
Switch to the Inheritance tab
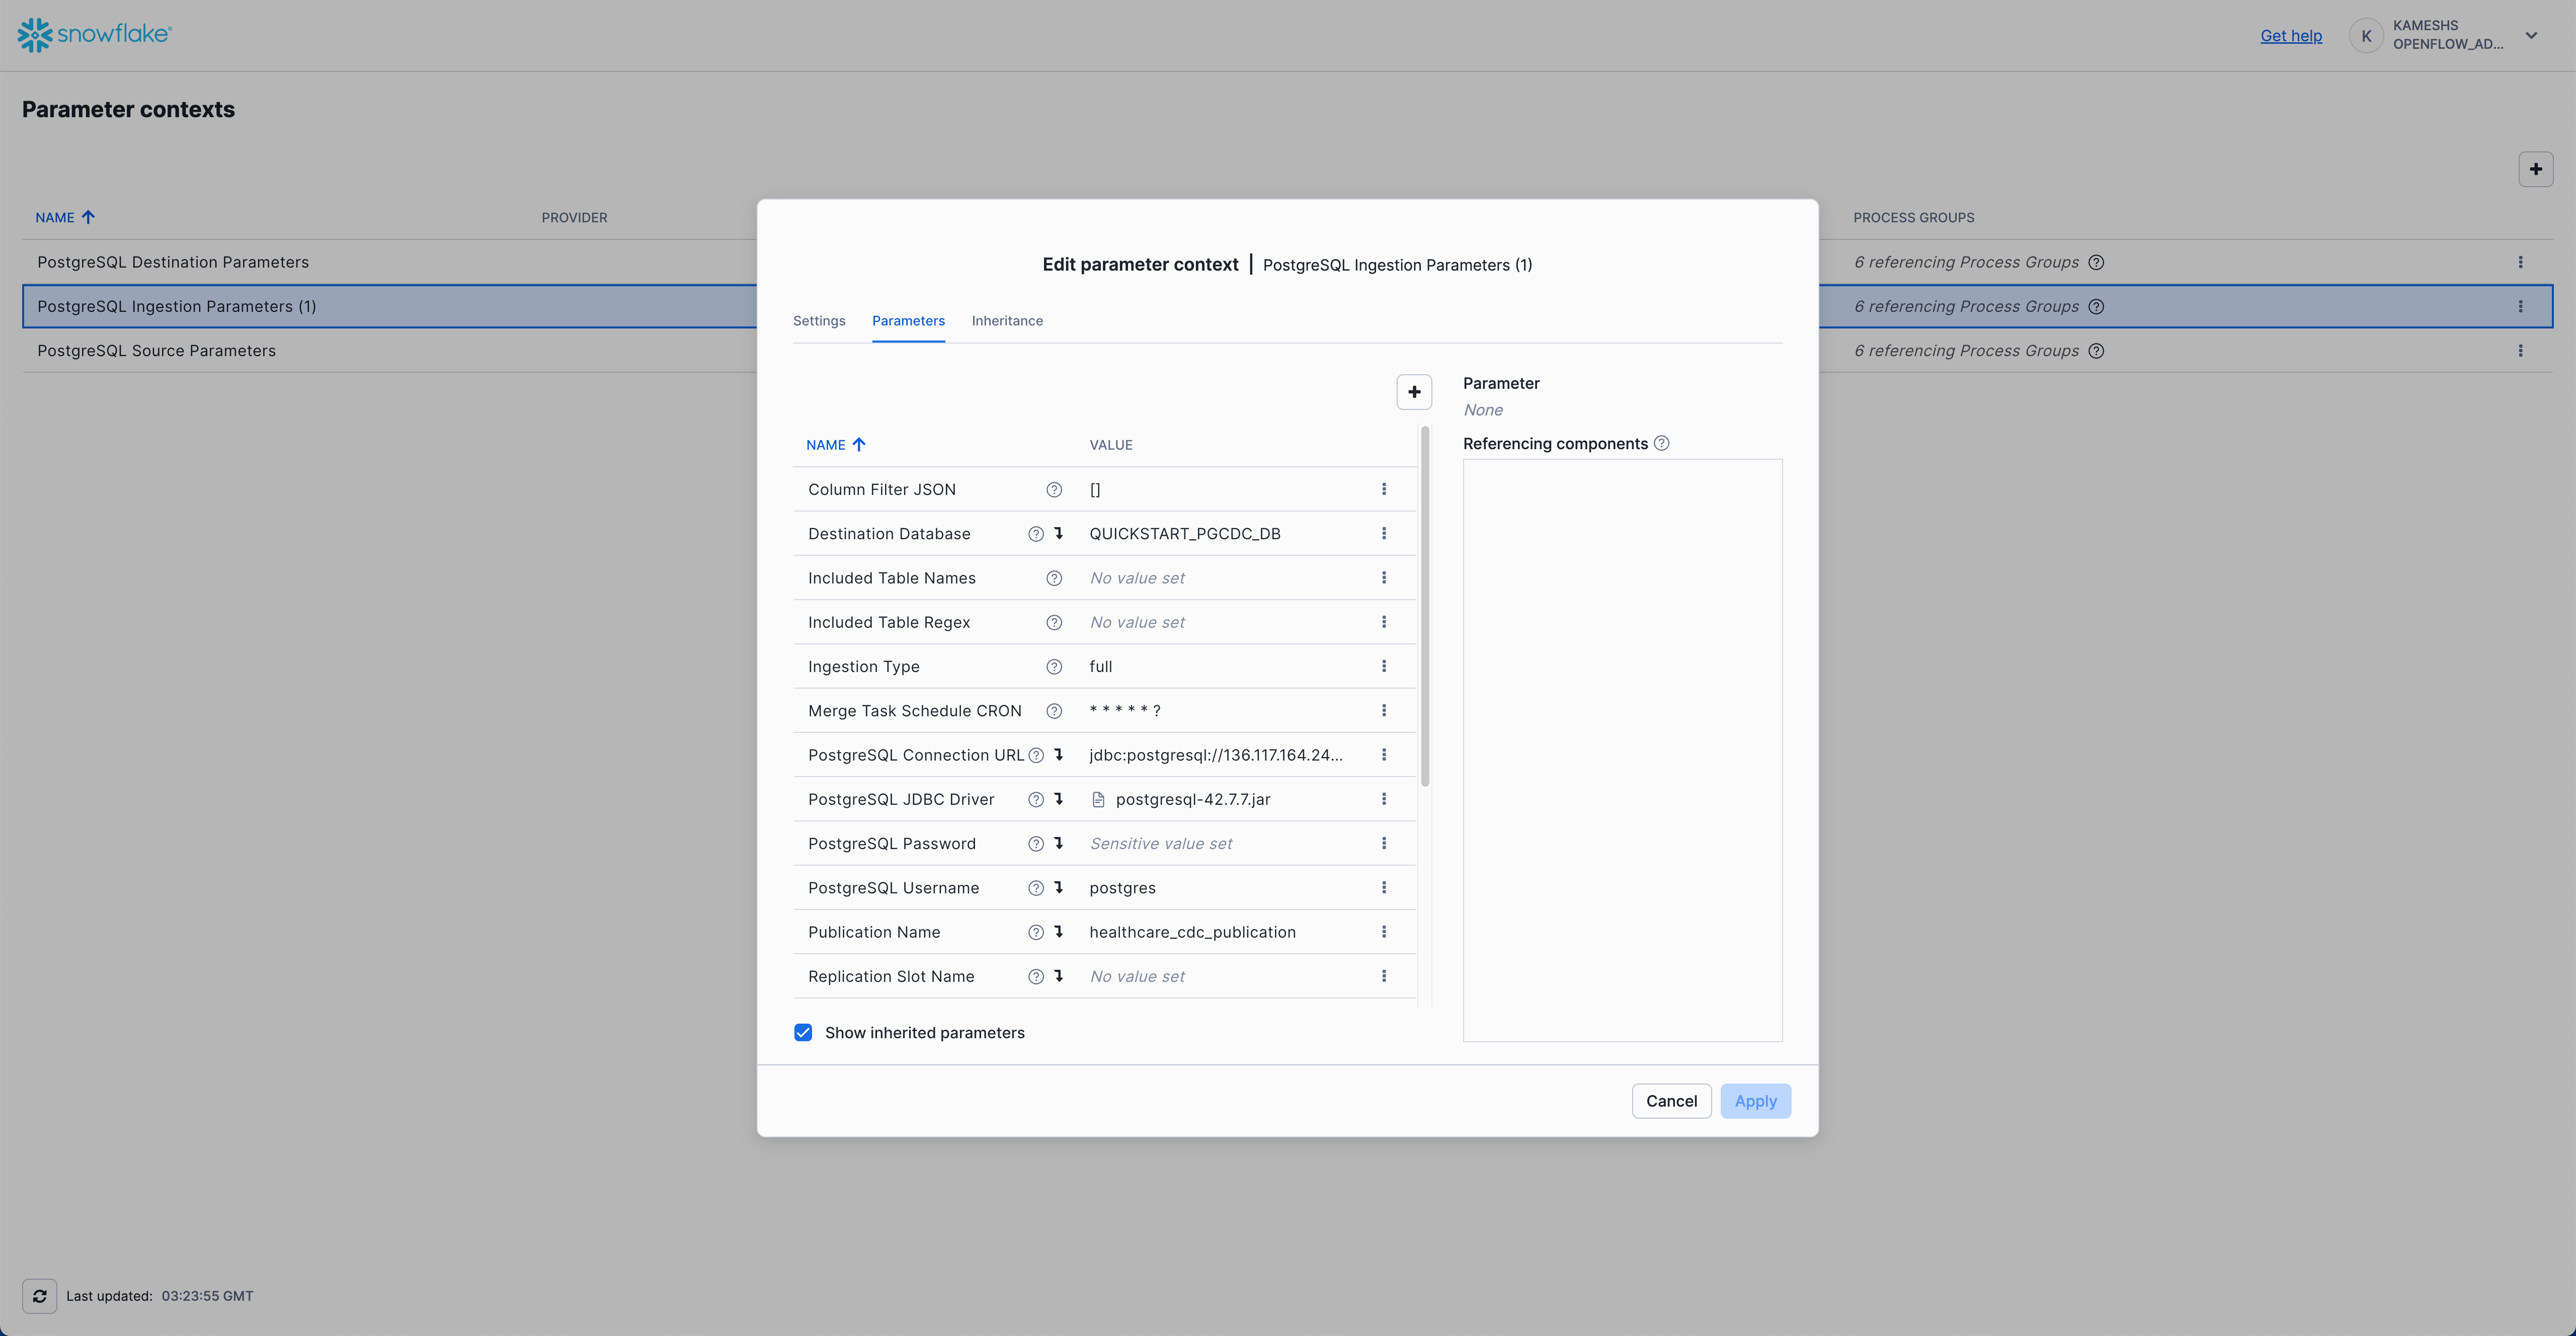1007,321
